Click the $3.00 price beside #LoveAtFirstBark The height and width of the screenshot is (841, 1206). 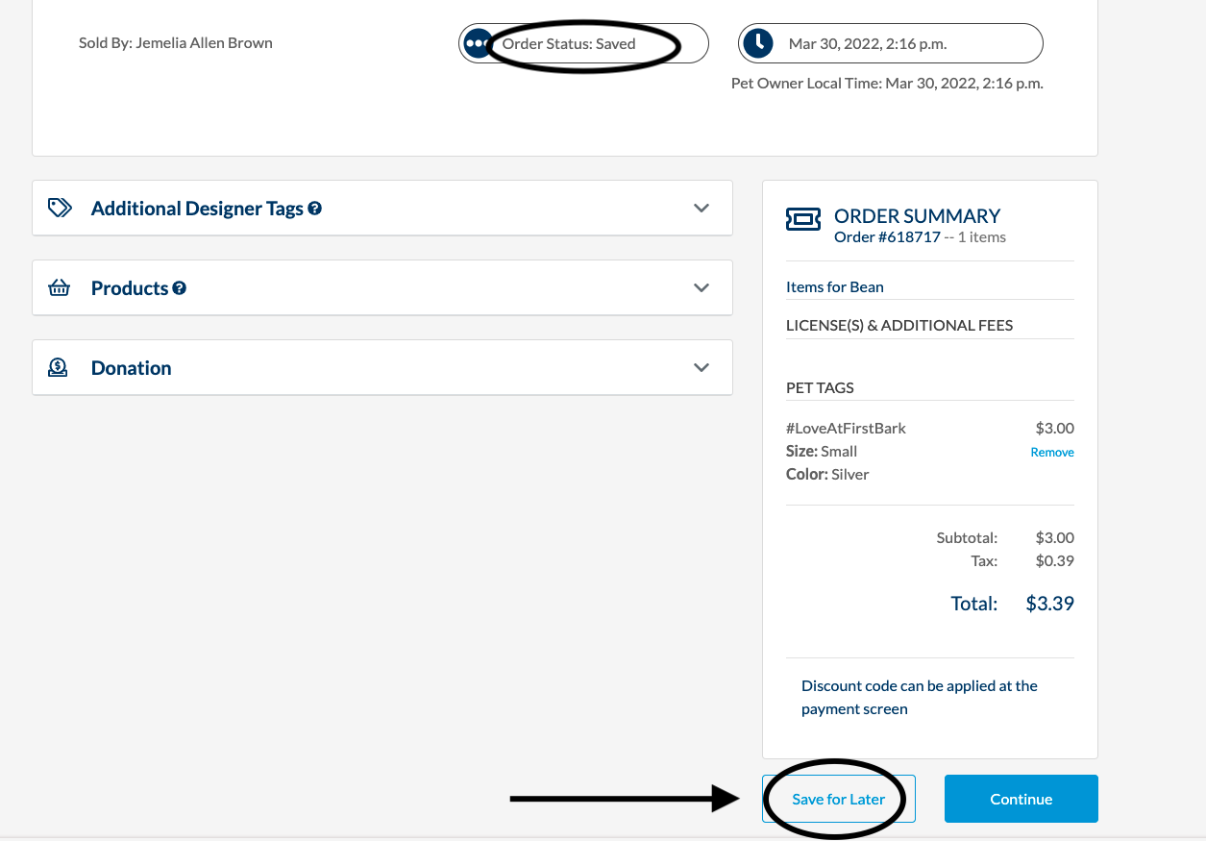click(1055, 428)
